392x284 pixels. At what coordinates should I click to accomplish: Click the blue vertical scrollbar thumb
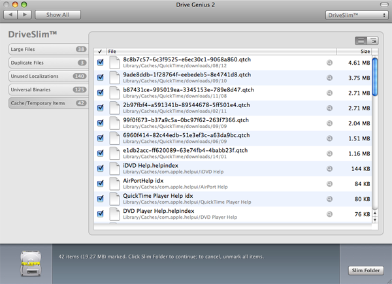coord(375,76)
